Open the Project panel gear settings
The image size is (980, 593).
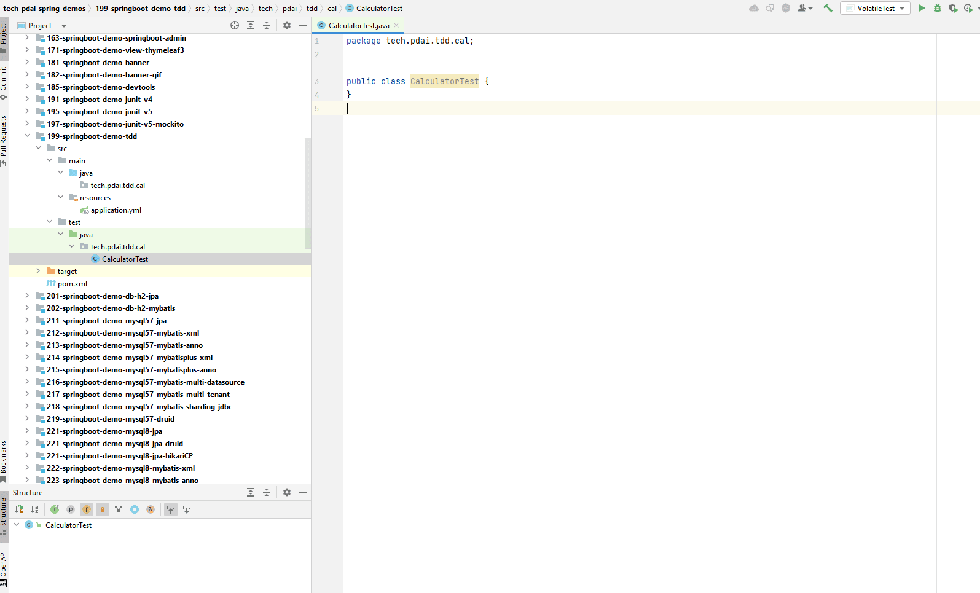[286, 25]
